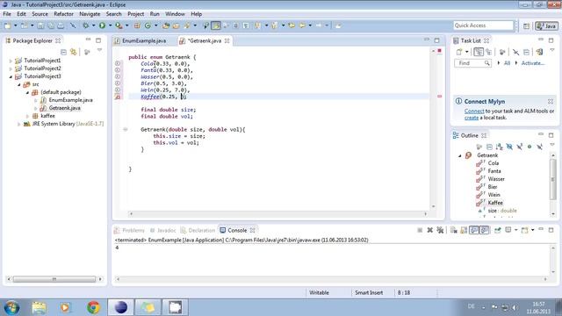
Task: Open the Windows Start menu
Action: [x=11, y=307]
